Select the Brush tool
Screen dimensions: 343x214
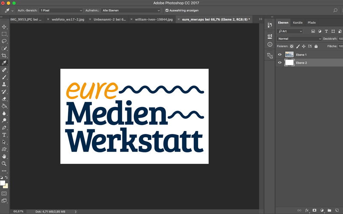point(4,77)
